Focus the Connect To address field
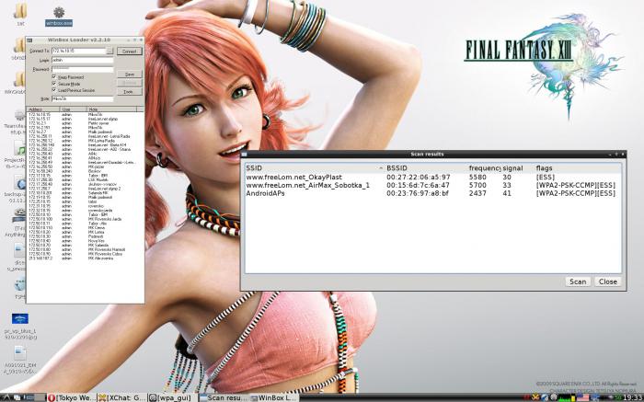 click(79, 51)
